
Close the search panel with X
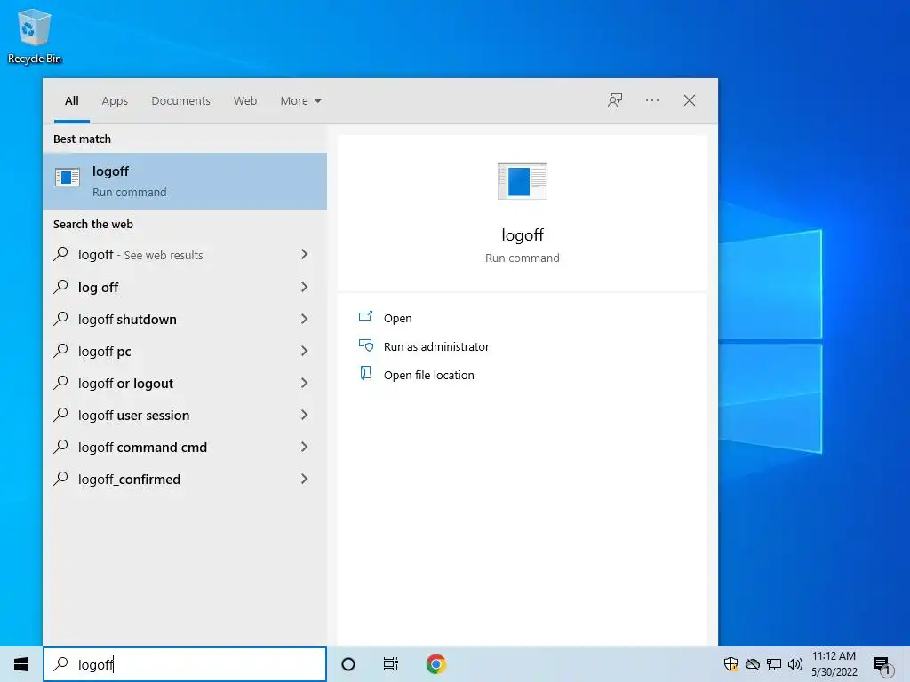point(690,101)
